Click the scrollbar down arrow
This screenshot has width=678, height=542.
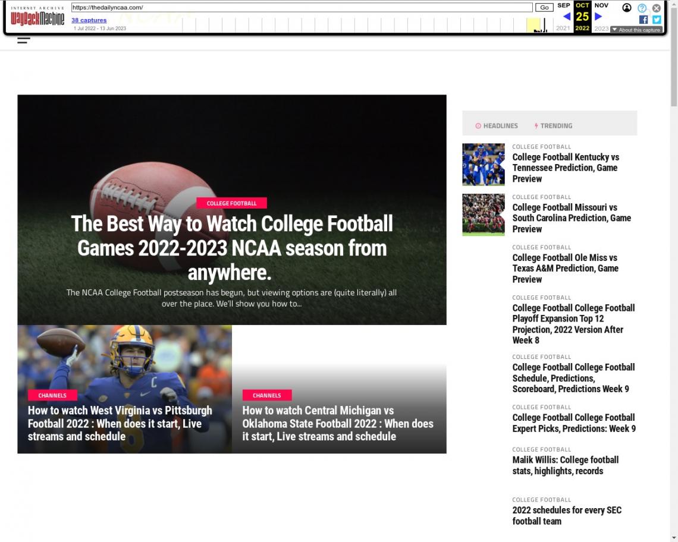674,538
